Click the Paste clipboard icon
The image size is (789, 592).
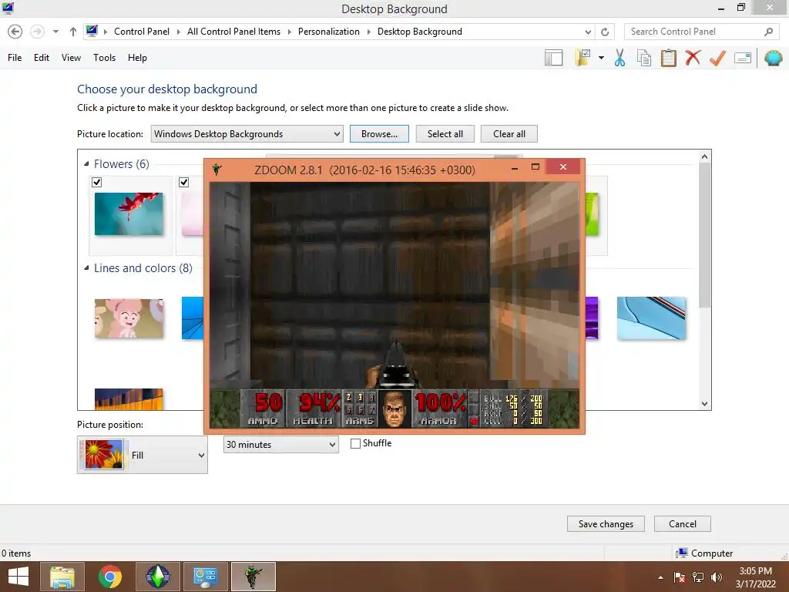point(668,58)
